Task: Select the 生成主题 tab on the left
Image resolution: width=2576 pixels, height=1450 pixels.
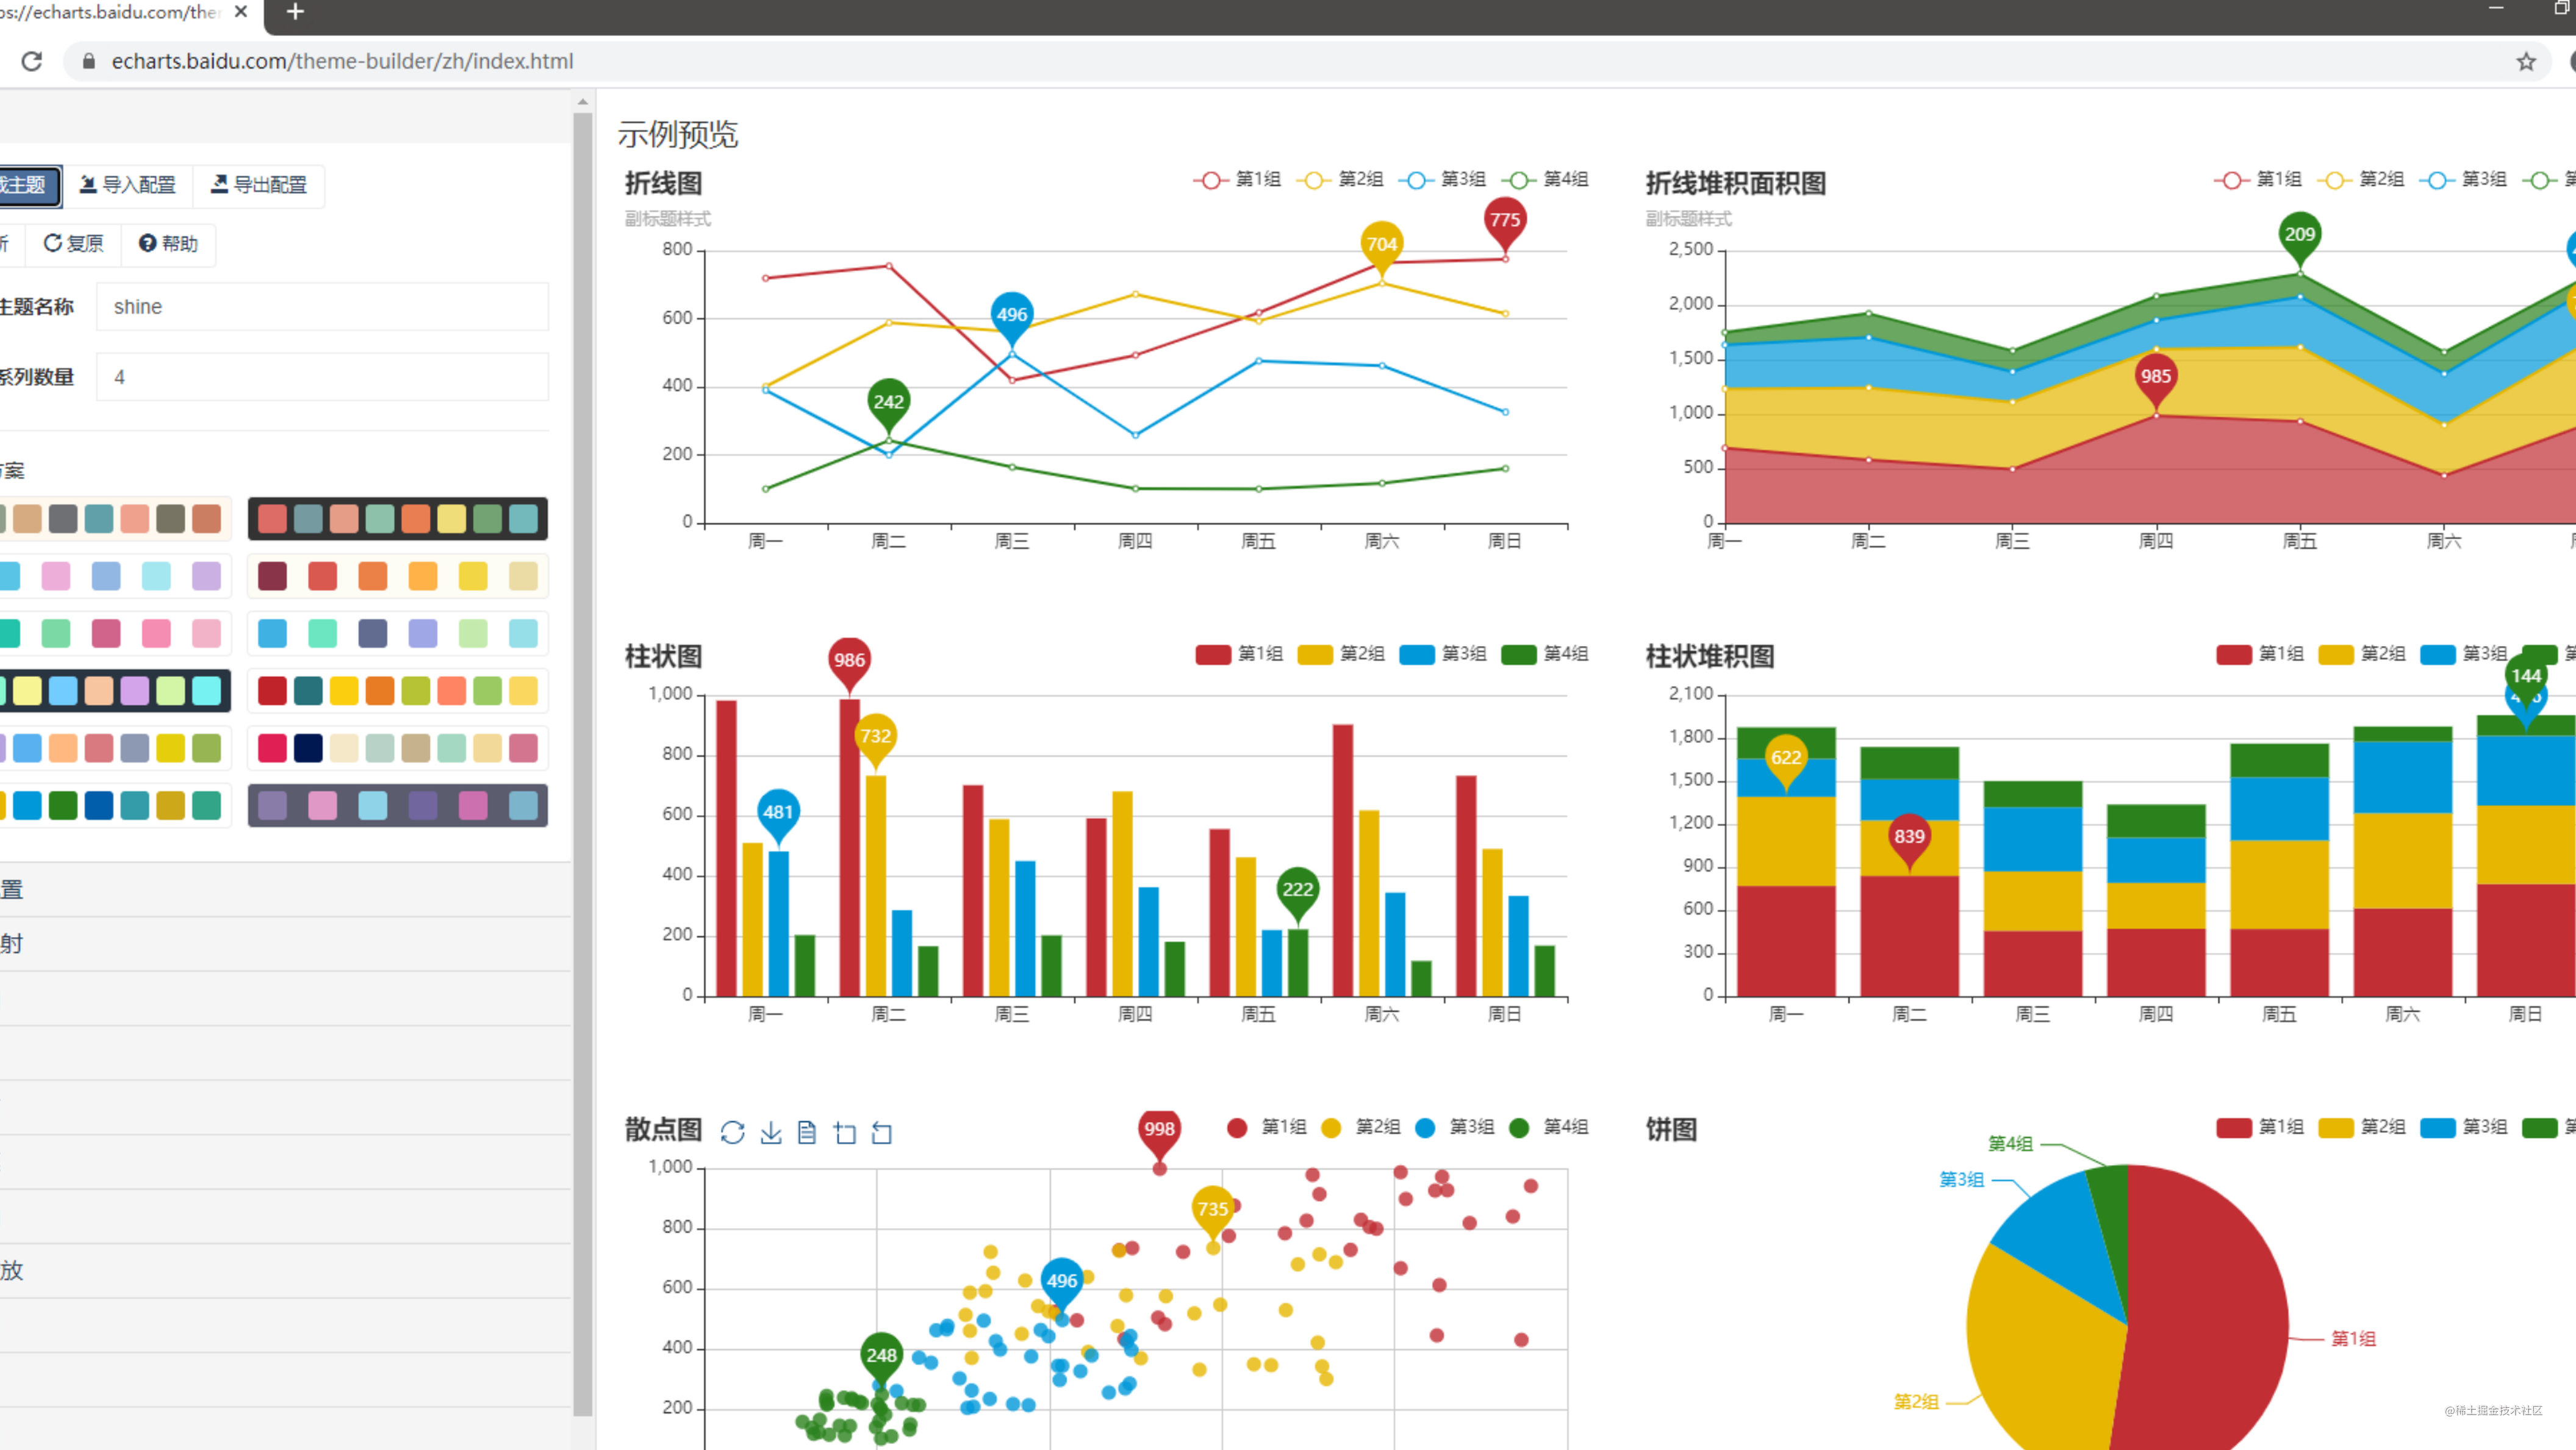Action: (28, 186)
